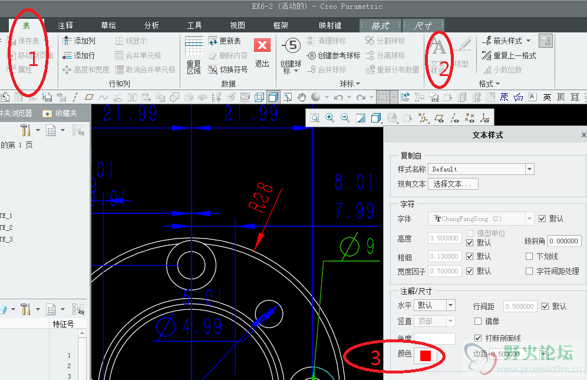
Task: Switch to the 工具 ribbon tab
Action: coord(194,25)
